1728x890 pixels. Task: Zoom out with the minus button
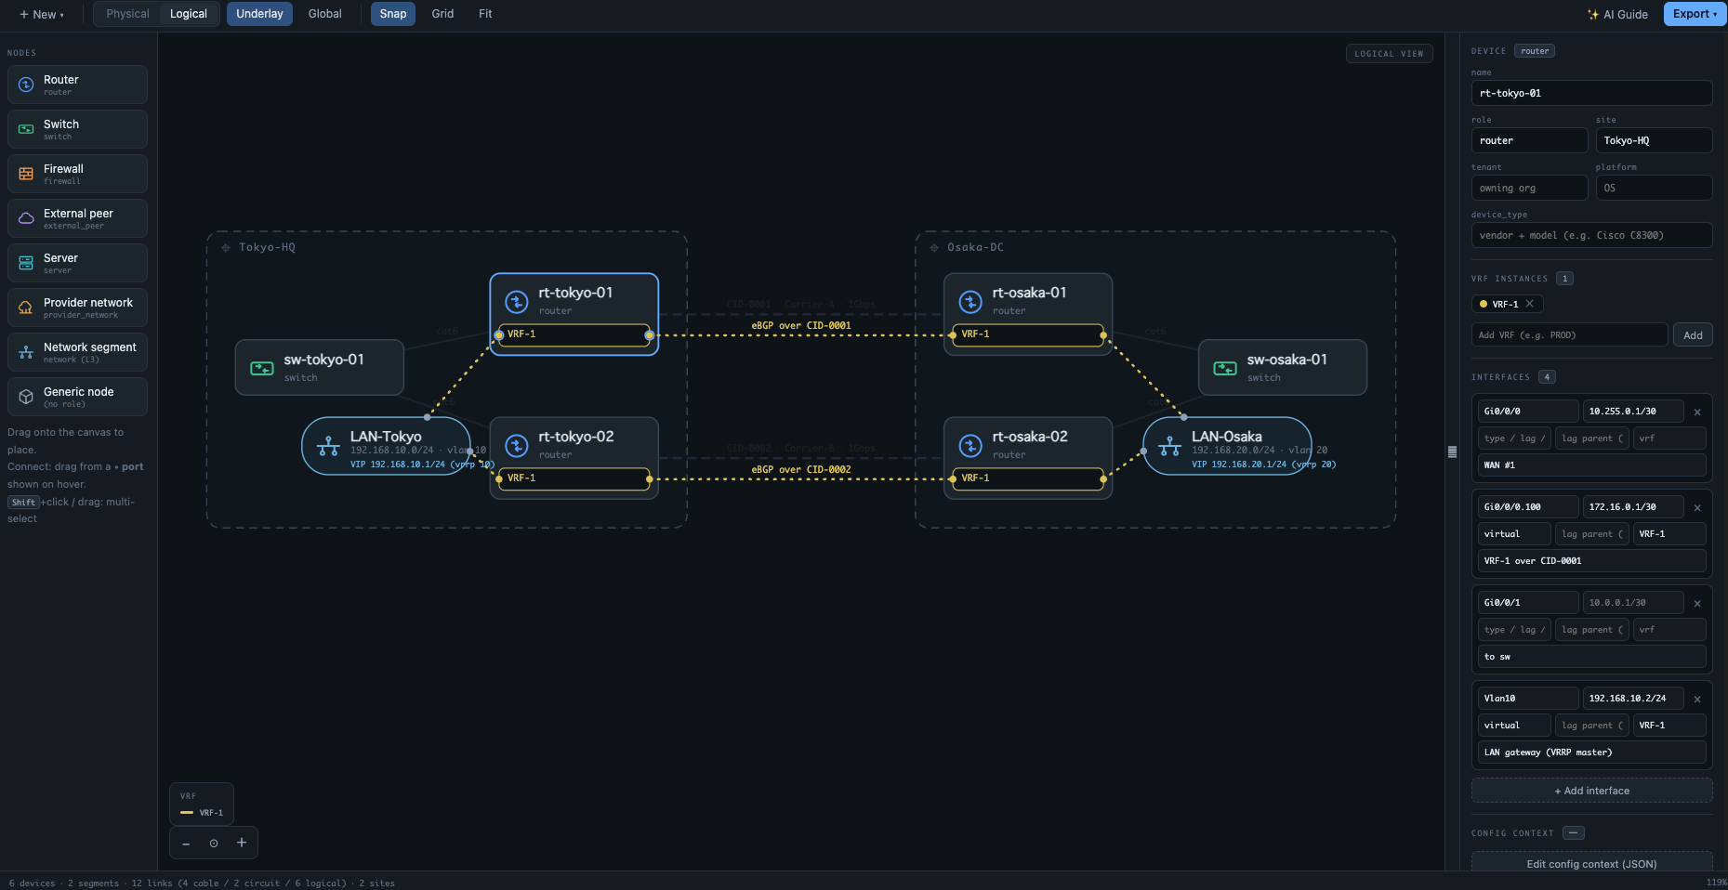pos(186,844)
